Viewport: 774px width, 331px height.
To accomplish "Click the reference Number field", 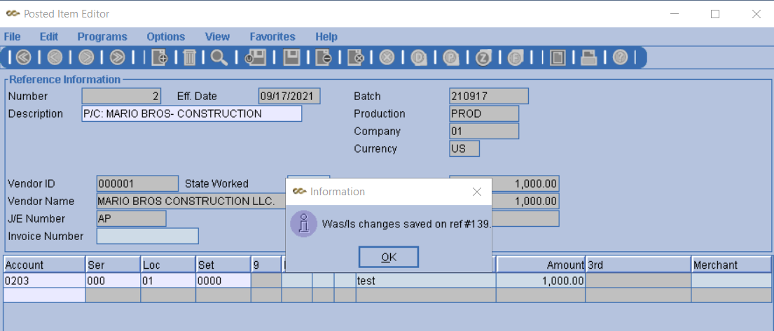I will coord(121,96).
